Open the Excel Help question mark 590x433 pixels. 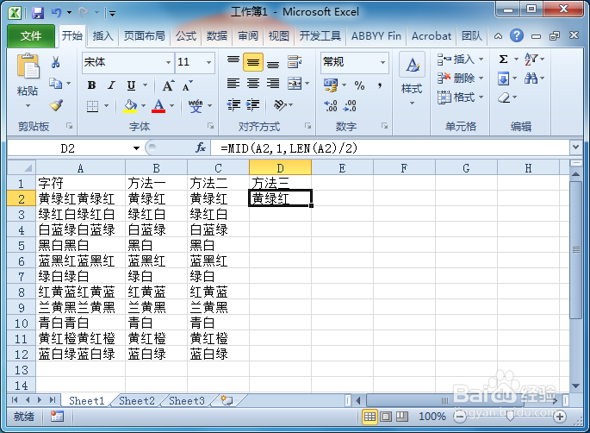tap(517, 36)
